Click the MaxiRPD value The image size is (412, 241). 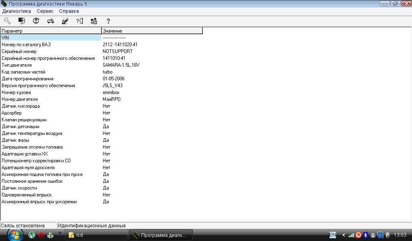111,99
